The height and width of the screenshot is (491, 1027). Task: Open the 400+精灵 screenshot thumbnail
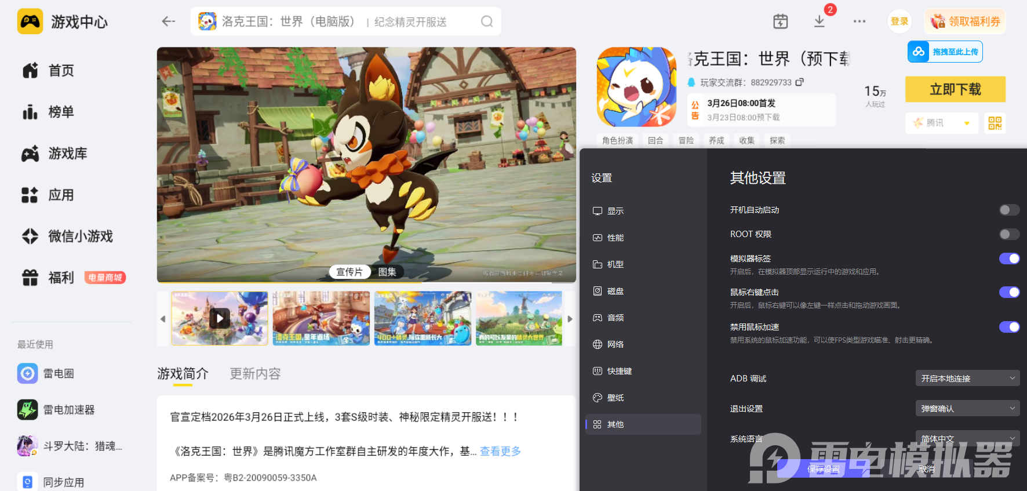423,318
